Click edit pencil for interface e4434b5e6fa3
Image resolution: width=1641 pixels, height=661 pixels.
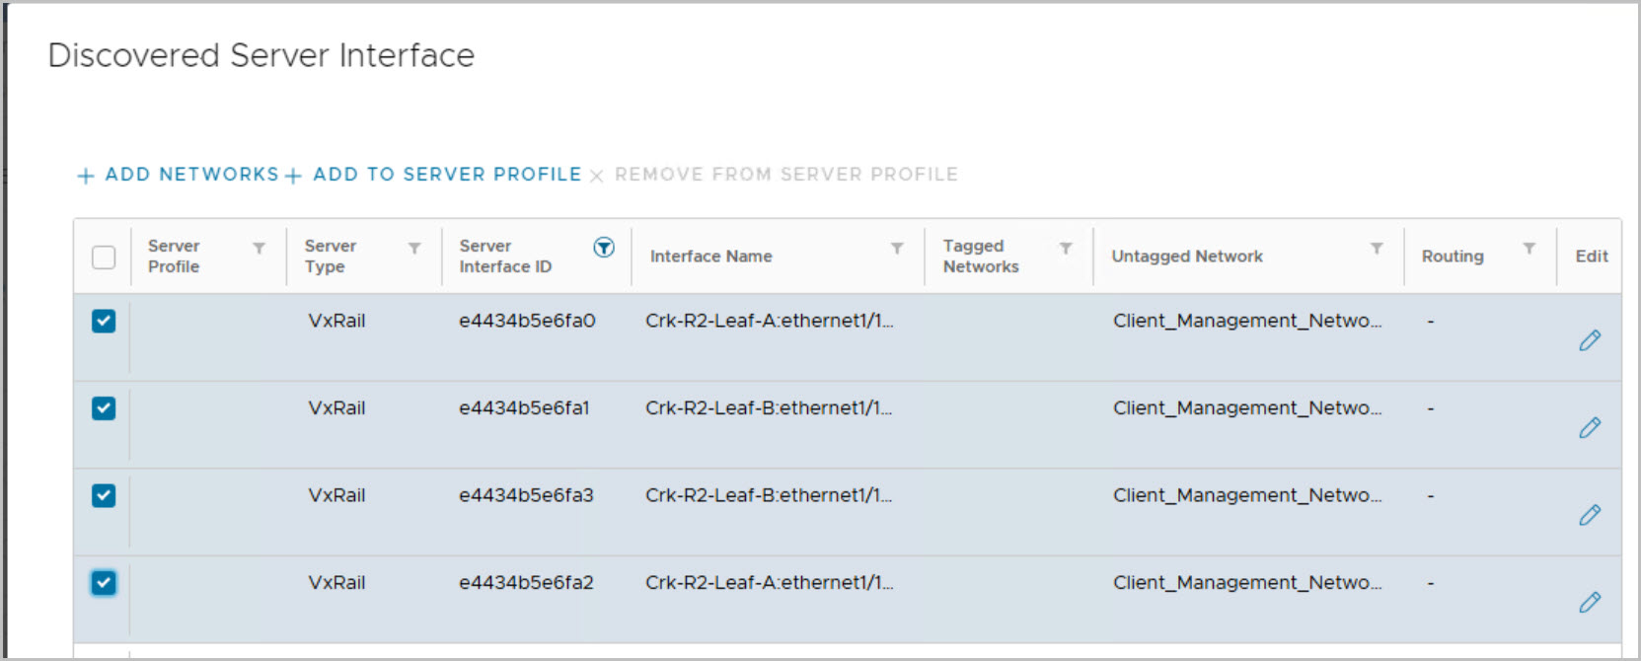coord(1589,515)
